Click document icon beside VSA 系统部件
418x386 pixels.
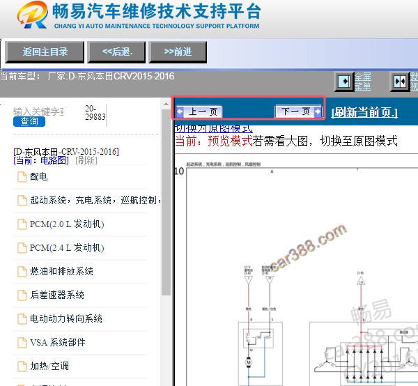tap(22, 343)
